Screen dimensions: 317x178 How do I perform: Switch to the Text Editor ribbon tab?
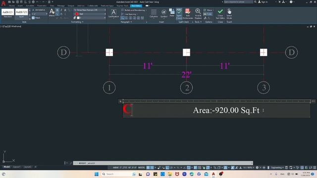pos(136,5)
